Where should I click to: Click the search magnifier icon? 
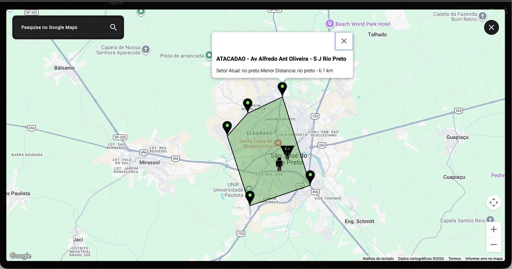[x=113, y=27]
